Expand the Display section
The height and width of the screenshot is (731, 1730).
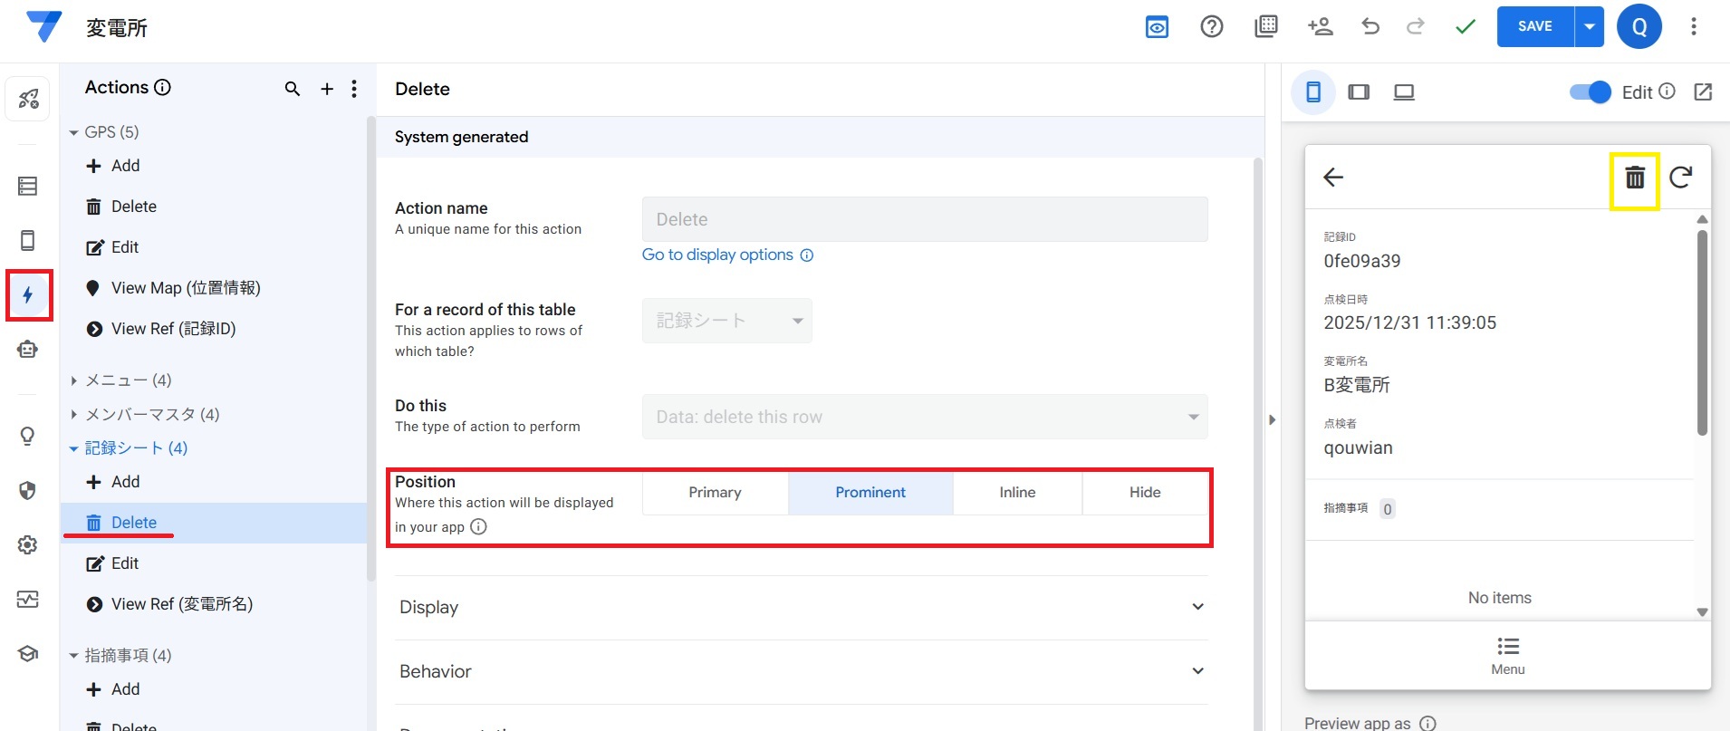coord(802,607)
